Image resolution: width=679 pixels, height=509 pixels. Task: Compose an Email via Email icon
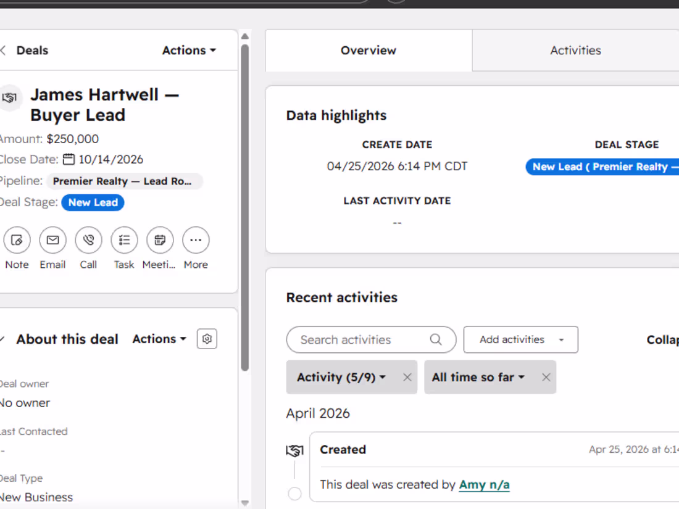53,240
